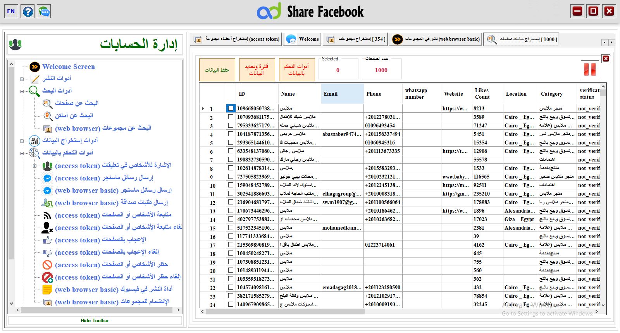This screenshot has height=333, width=620.
Task: Switch to the إستخراج أعضاء مجموعة (access token) tab
Action: pos(236,39)
